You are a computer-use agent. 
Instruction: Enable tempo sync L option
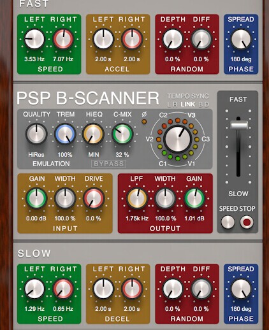(169, 104)
